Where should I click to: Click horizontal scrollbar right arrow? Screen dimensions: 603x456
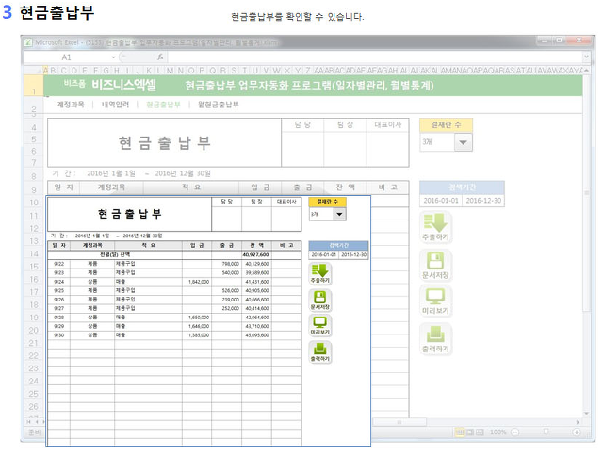coord(578,422)
